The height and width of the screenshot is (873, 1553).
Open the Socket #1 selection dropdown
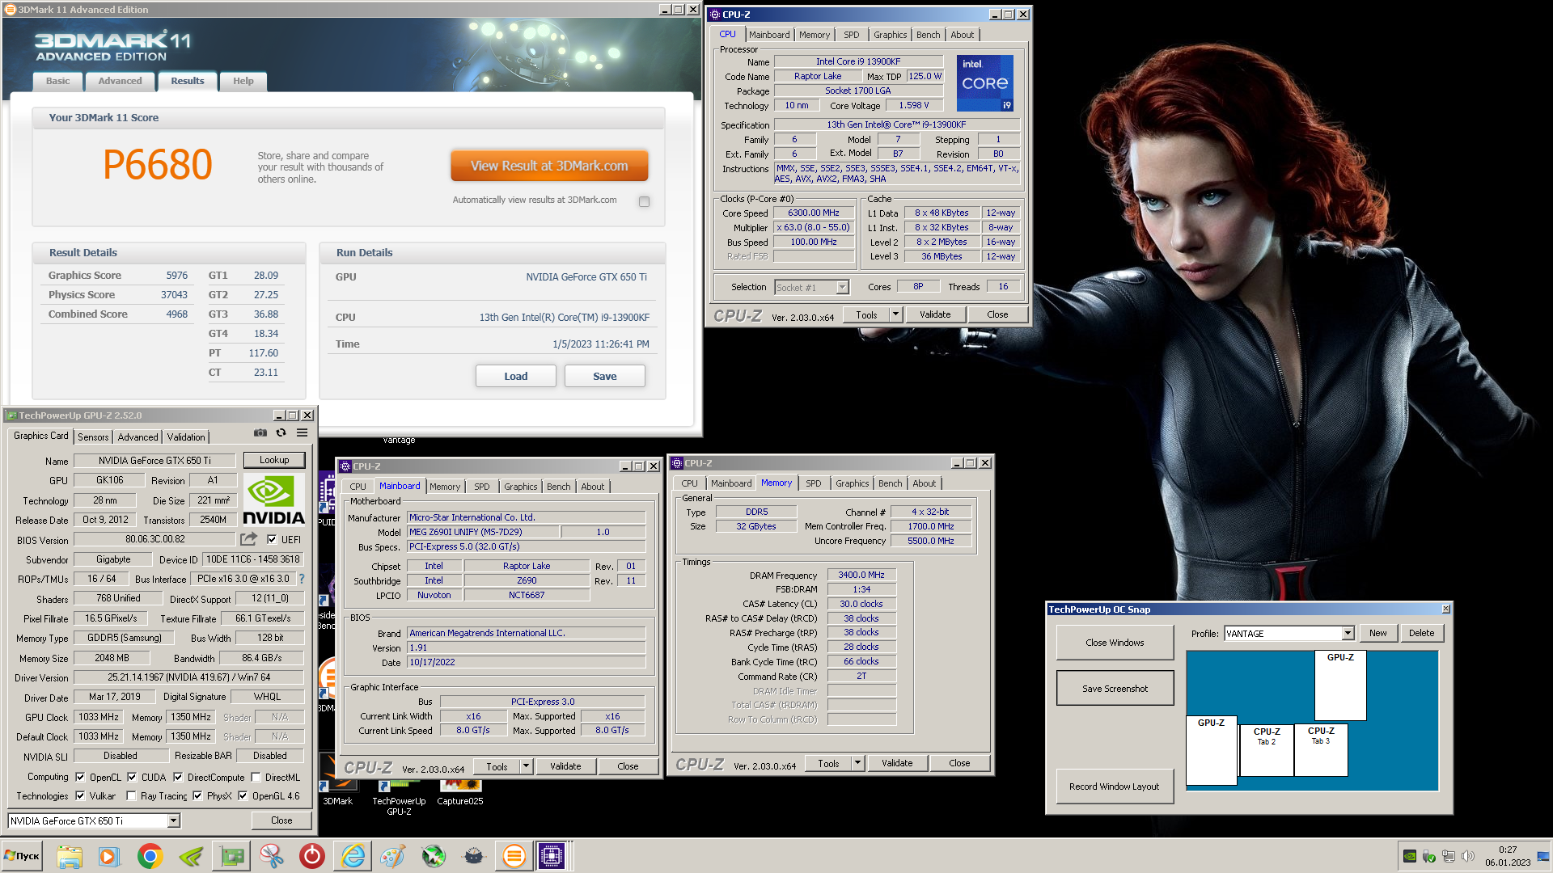[842, 287]
